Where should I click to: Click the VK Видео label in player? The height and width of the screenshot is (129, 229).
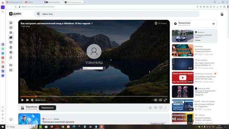[161, 23]
